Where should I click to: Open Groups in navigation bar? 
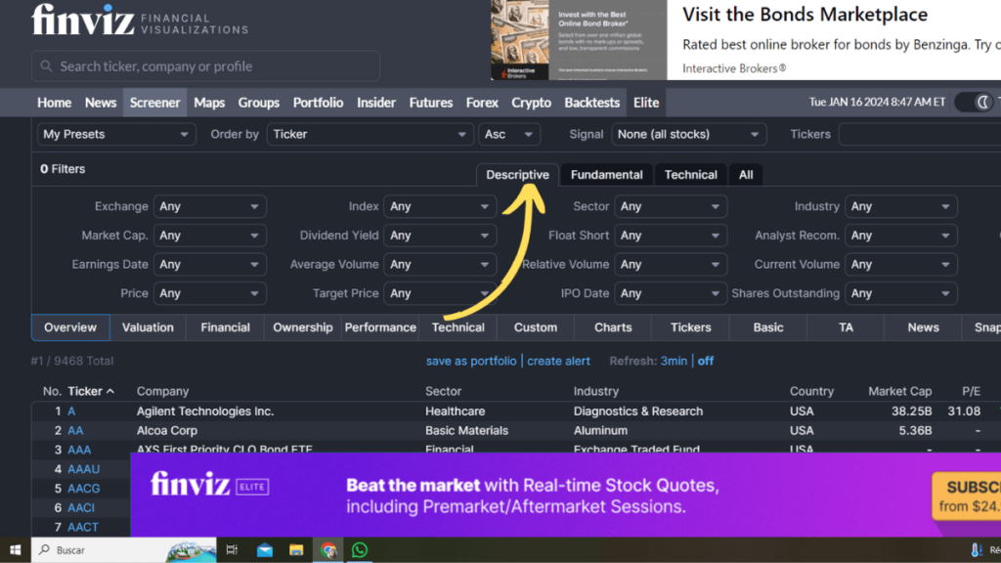[x=258, y=103]
